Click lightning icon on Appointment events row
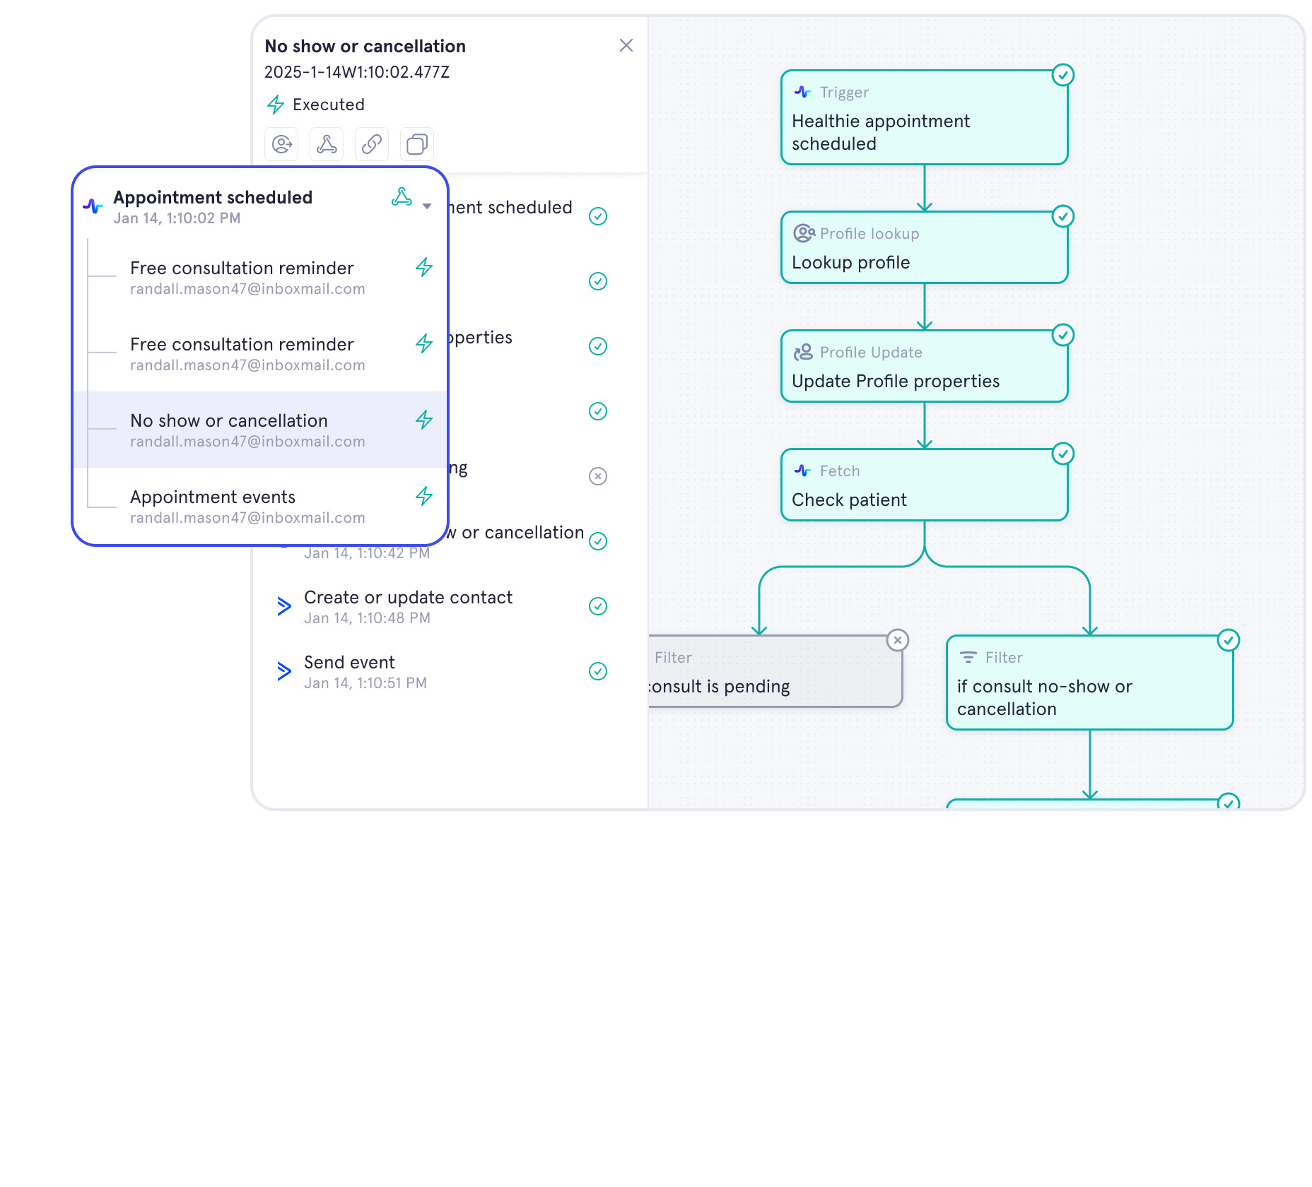Image resolution: width=1312 pixels, height=1187 pixels. click(x=424, y=497)
